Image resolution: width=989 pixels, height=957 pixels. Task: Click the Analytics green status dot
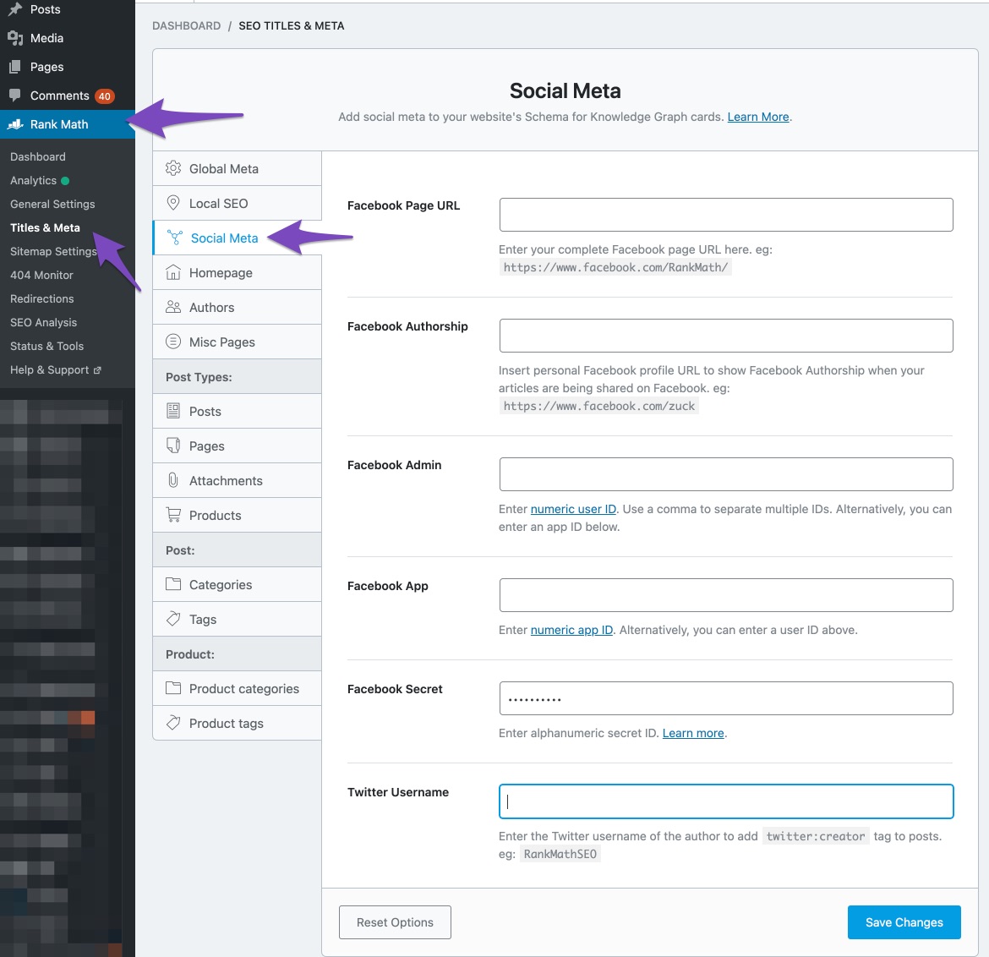(65, 180)
